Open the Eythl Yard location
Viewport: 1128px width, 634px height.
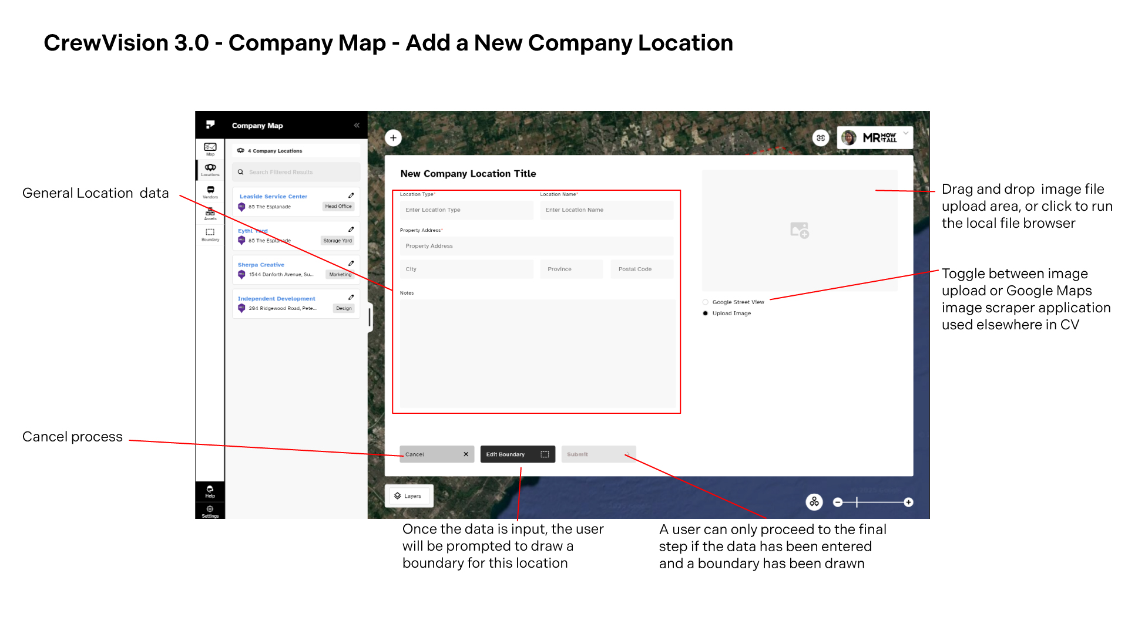[253, 231]
